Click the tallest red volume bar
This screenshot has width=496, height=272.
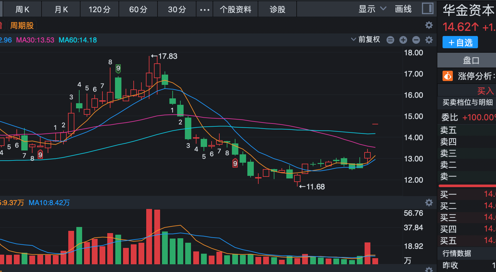click(x=149, y=237)
